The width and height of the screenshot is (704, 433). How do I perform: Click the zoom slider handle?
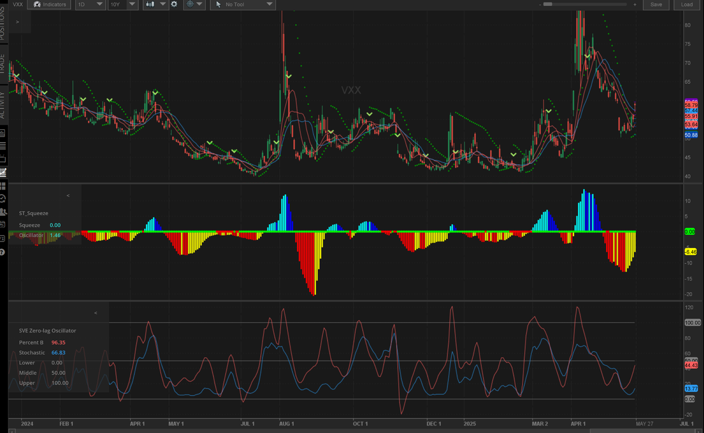(548, 4)
